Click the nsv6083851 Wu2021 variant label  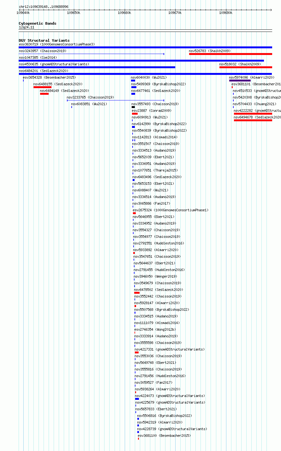89,104
